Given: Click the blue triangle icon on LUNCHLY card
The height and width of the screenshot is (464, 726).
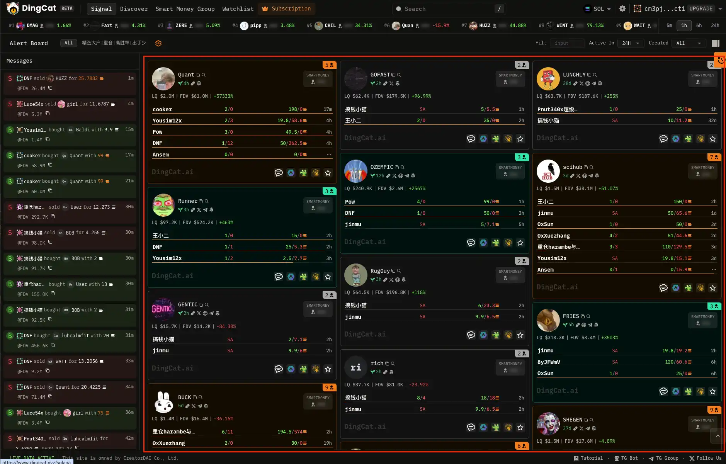Looking at the screenshot, I should pos(676,139).
